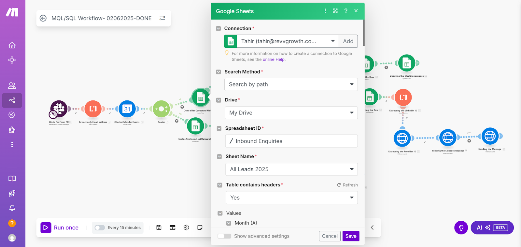Image resolution: width=521 pixels, height=247 pixels.
Task: Select the Extracting the LinkedIn ID module
Action: point(403,97)
